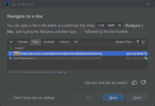The height and width of the screenshot is (106, 155).
Task: Click java-samples module name on LocalTypes row
Action: (135, 58)
